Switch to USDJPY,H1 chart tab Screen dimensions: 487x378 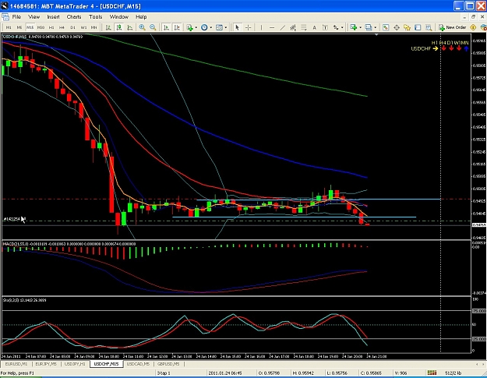pos(75,364)
